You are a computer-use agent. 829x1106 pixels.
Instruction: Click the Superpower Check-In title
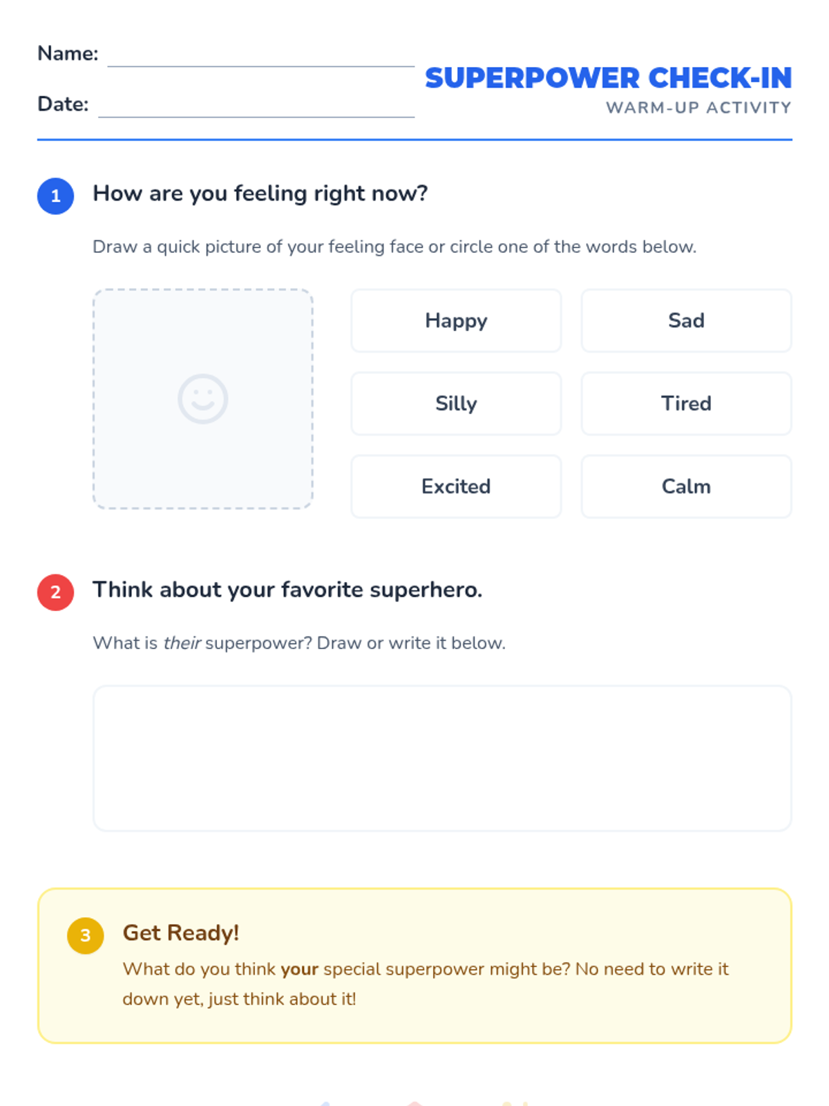click(608, 78)
